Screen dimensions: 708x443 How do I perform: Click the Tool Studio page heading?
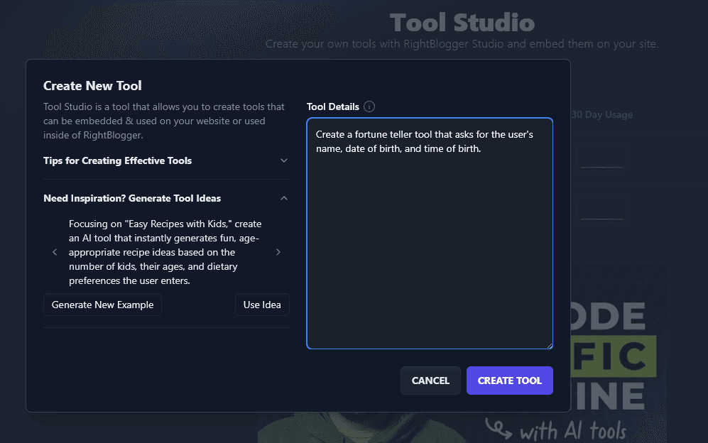pos(462,22)
